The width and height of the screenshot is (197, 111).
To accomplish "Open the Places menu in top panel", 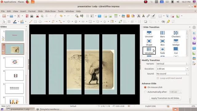I will click(21, 2).
